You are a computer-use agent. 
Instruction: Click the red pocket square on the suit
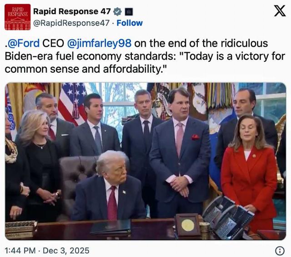[x=195, y=137]
